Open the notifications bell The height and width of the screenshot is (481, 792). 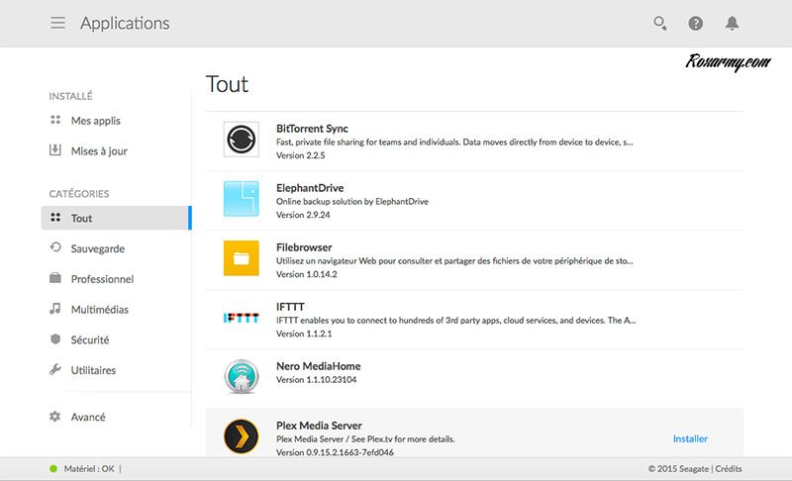point(733,23)
